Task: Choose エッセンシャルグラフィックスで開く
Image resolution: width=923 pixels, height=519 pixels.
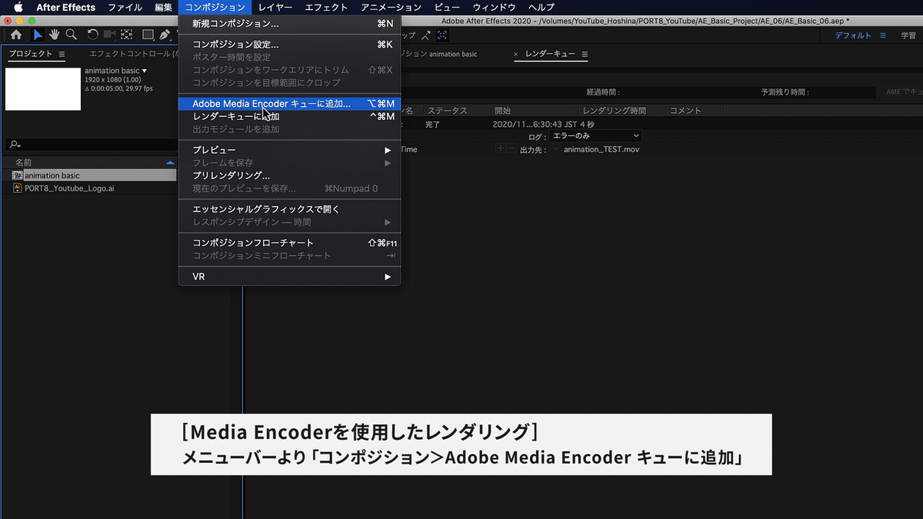Action: 289,209
